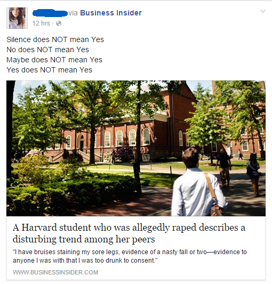This screenshot has height=284, width=272.
Task: Click the walking pedestrians in the photo
Action: (x=237, y=172)
